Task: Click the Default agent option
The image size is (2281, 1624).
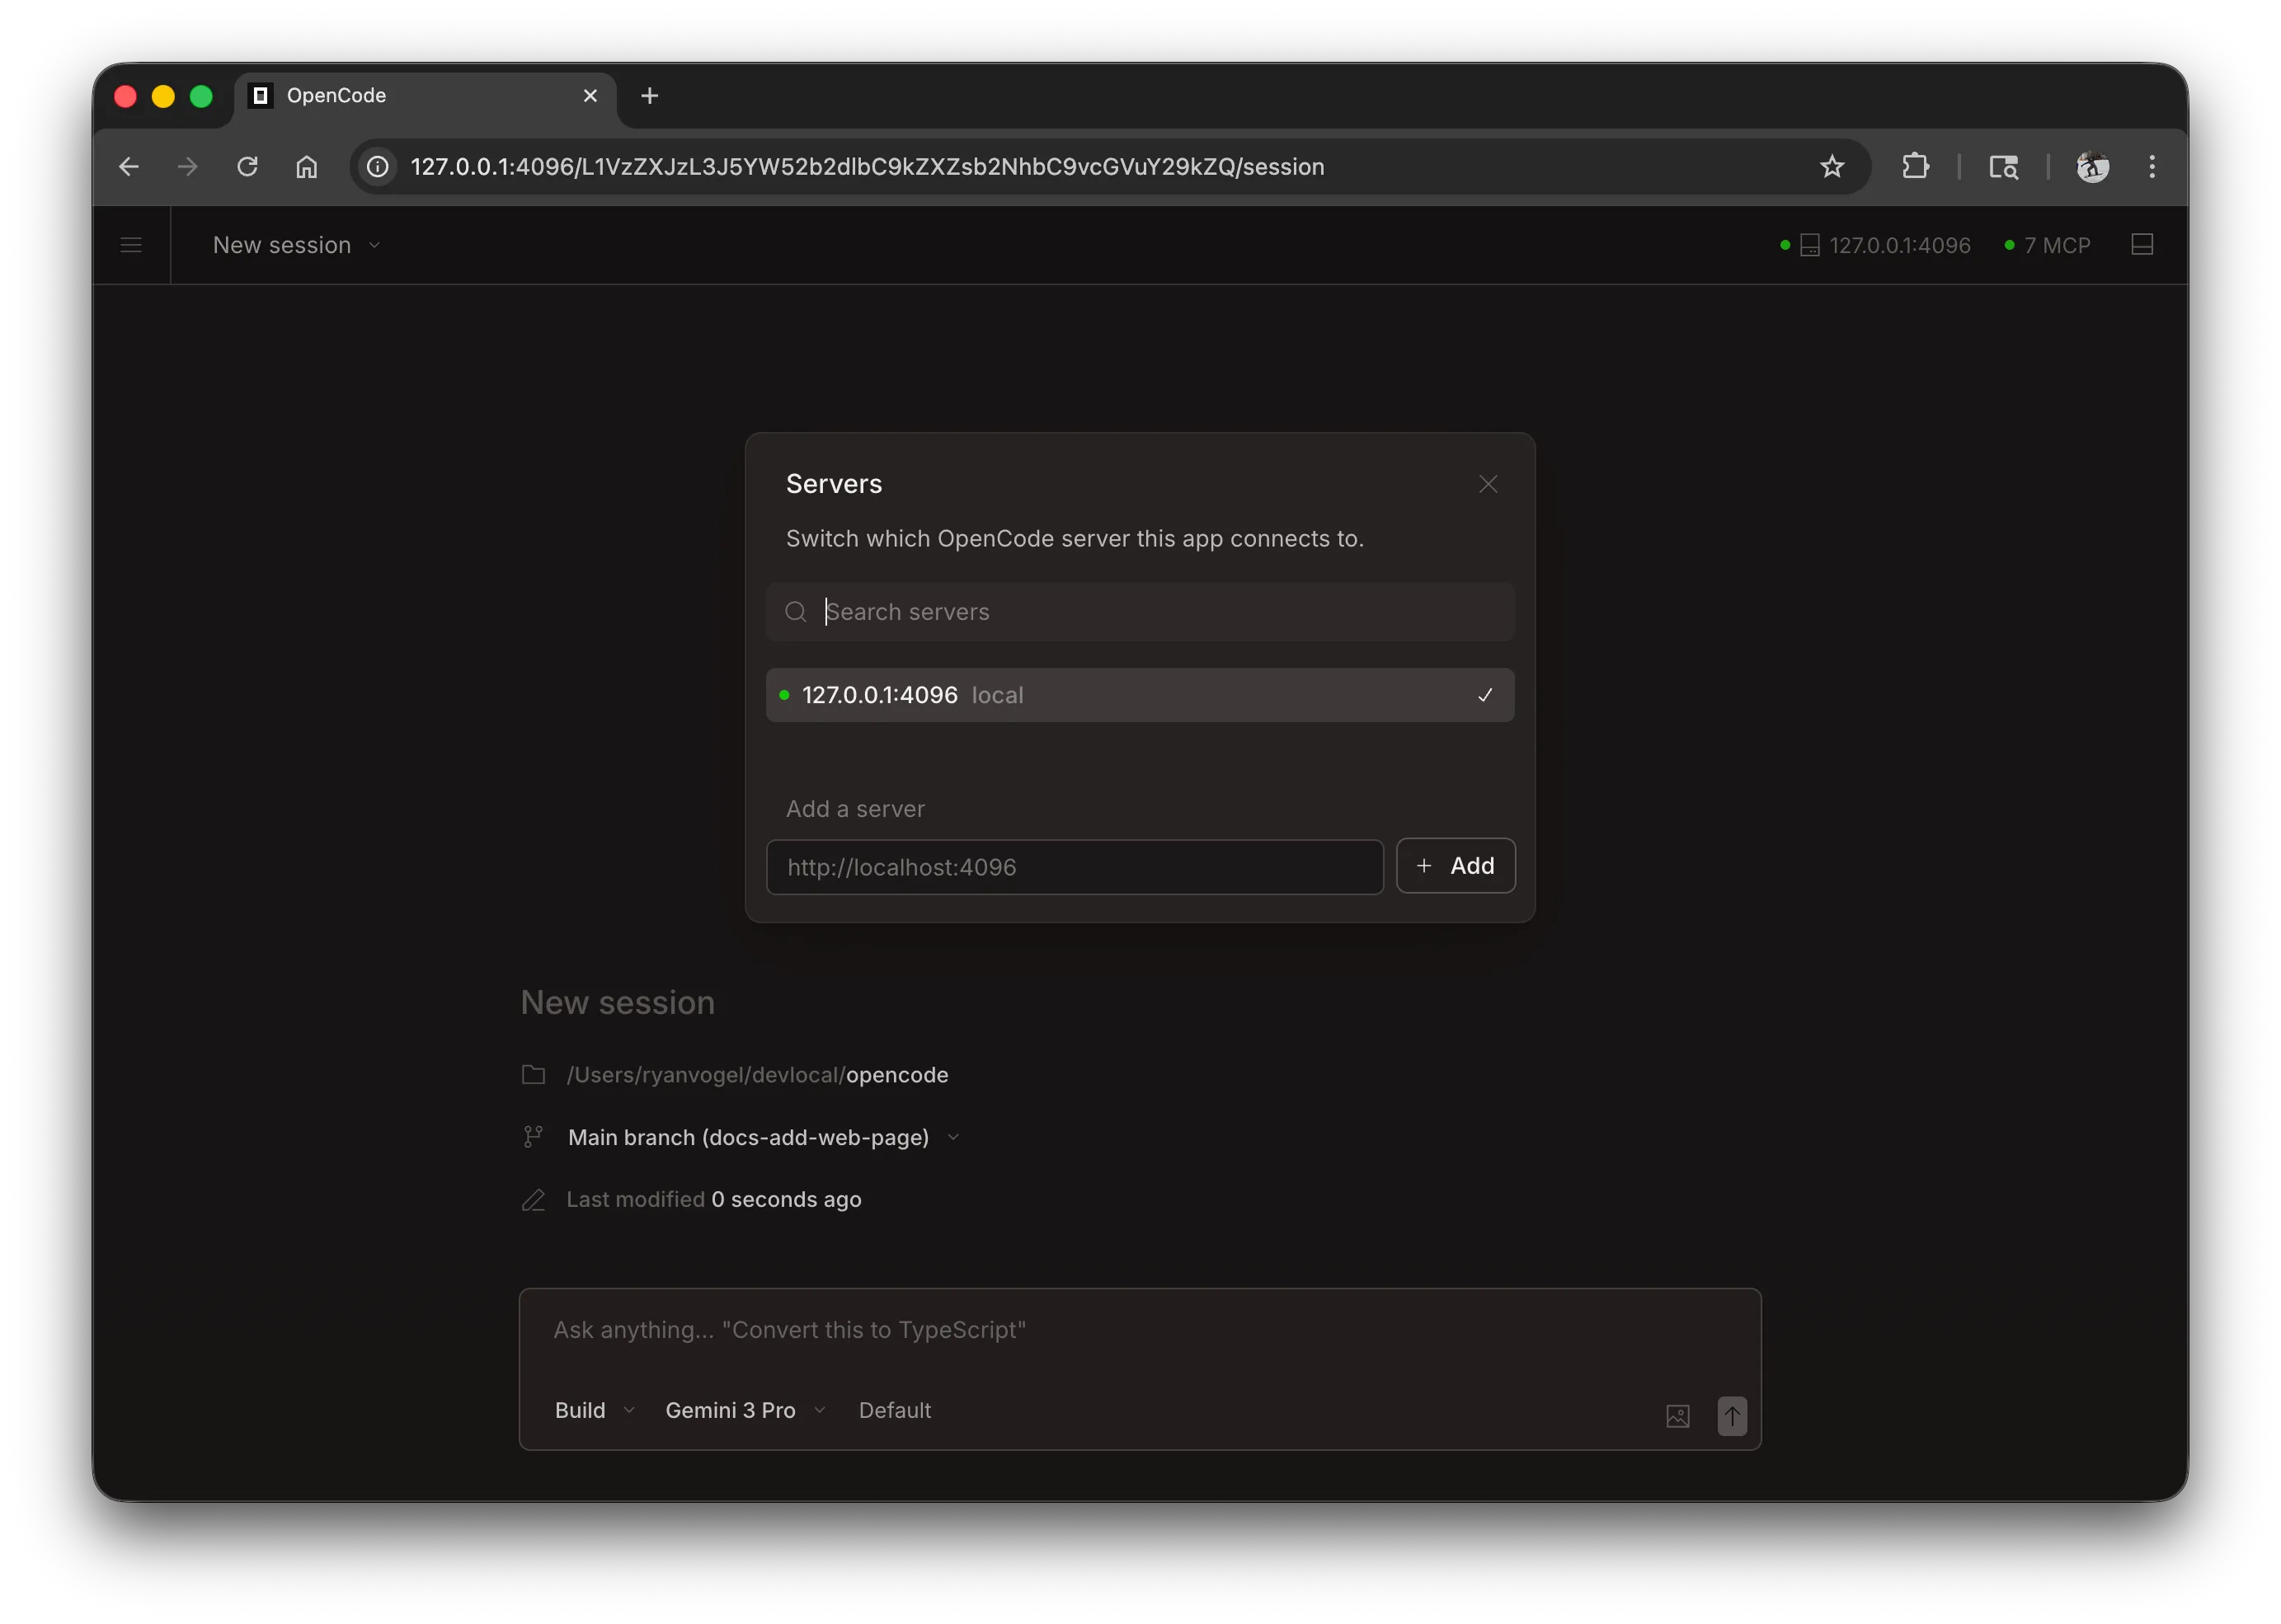Action: pyautogui.click(x=895, y=1410)
